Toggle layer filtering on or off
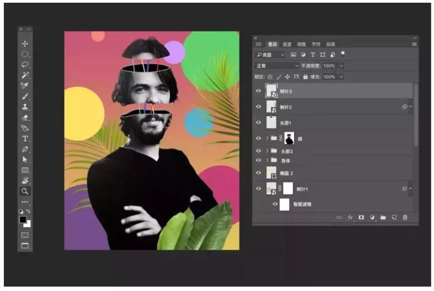The height and width of the screenshot is (291, 434). (343, 53)
